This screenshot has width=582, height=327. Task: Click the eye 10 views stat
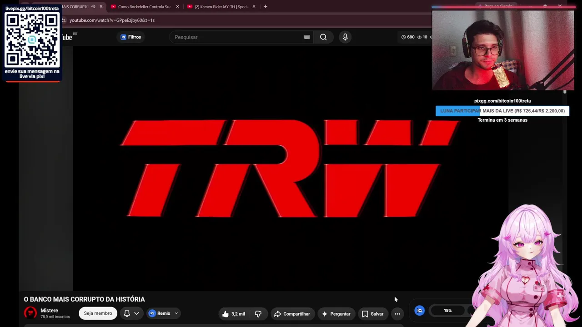pyautogui.click(x=422, y=37)
